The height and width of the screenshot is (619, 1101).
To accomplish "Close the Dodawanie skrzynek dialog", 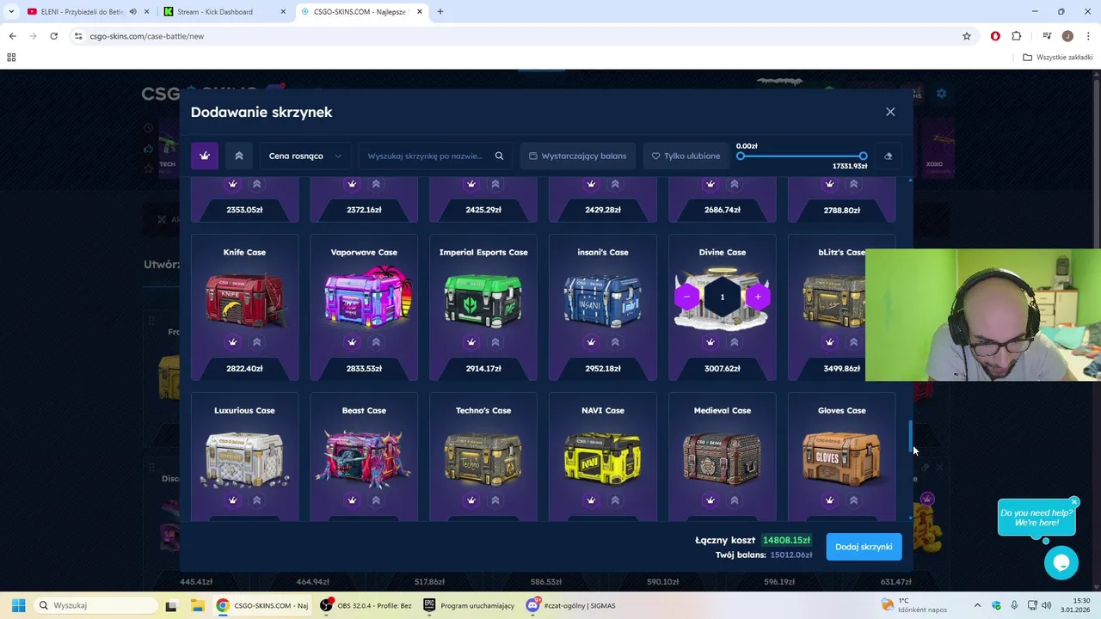I will 890,112.
